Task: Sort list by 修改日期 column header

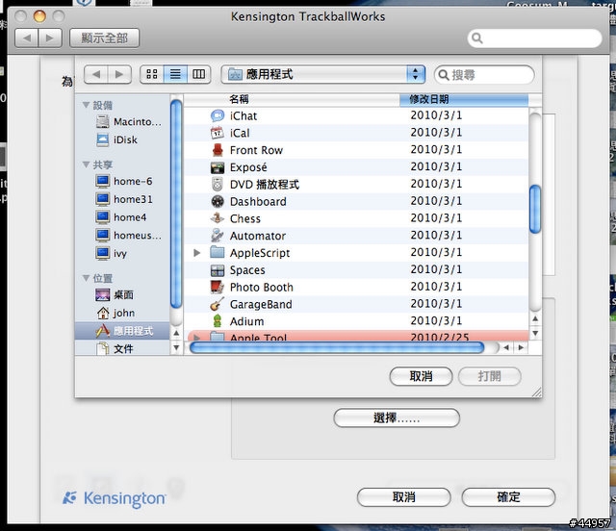Action: 464,99
